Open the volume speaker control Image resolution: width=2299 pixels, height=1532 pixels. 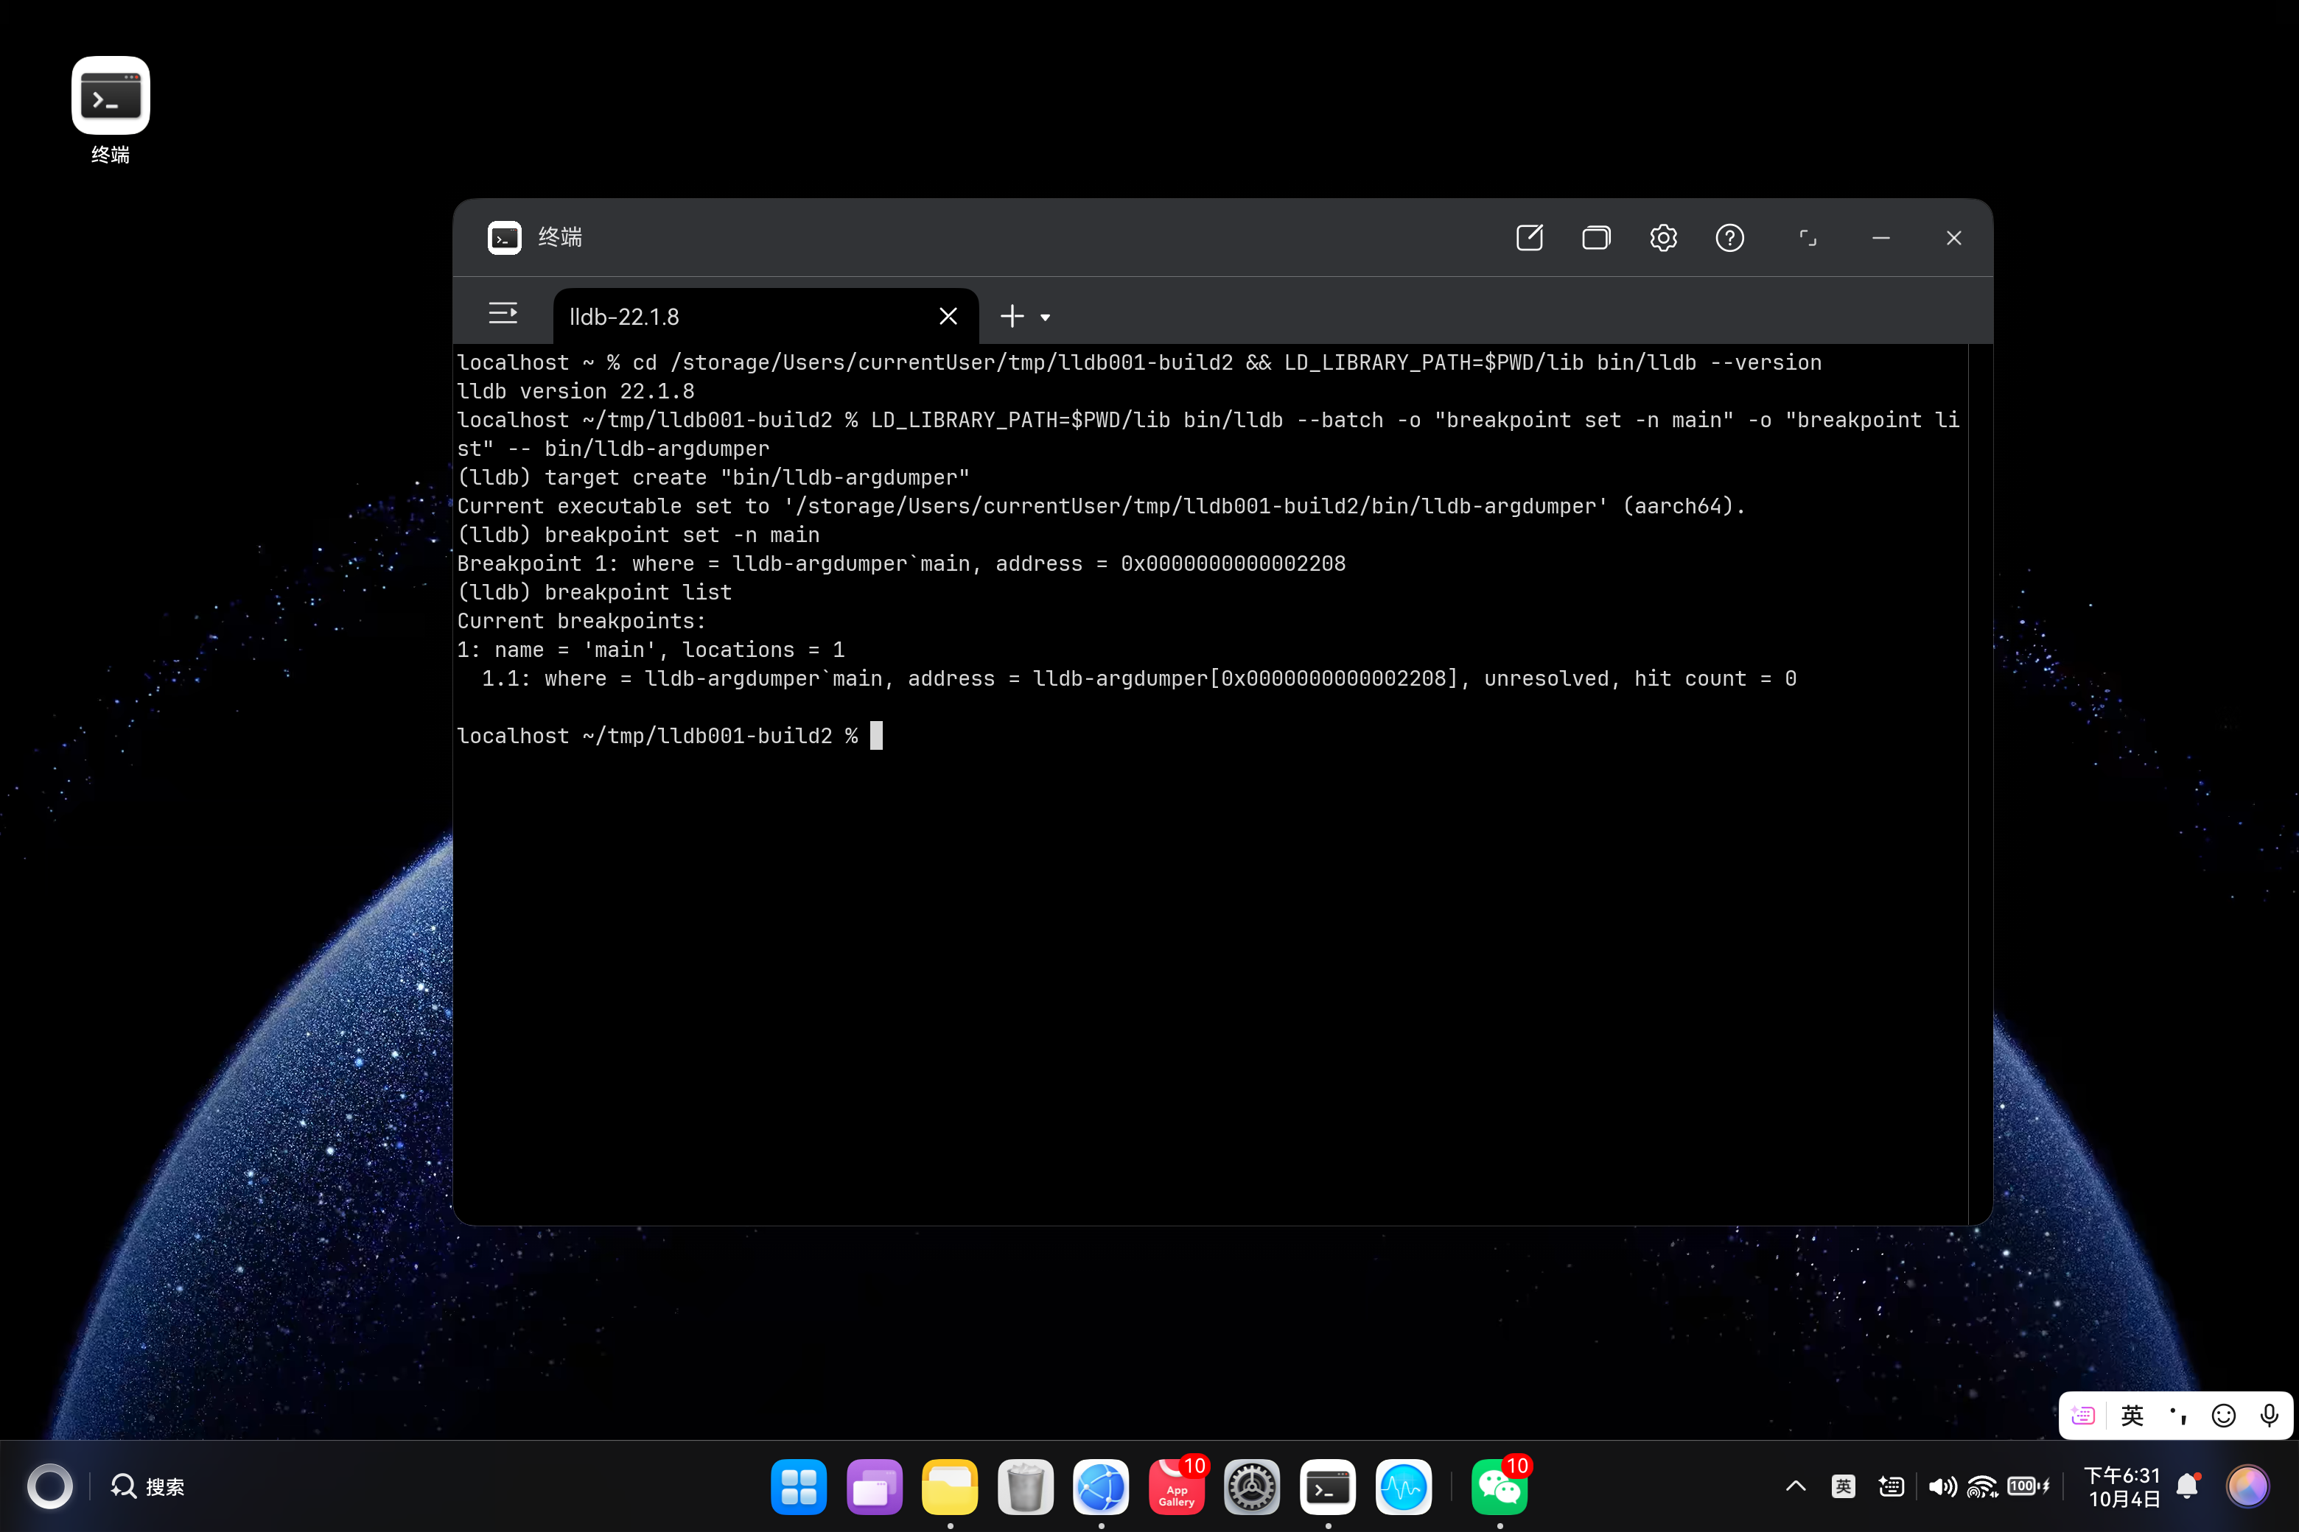pos(1942,1486)
